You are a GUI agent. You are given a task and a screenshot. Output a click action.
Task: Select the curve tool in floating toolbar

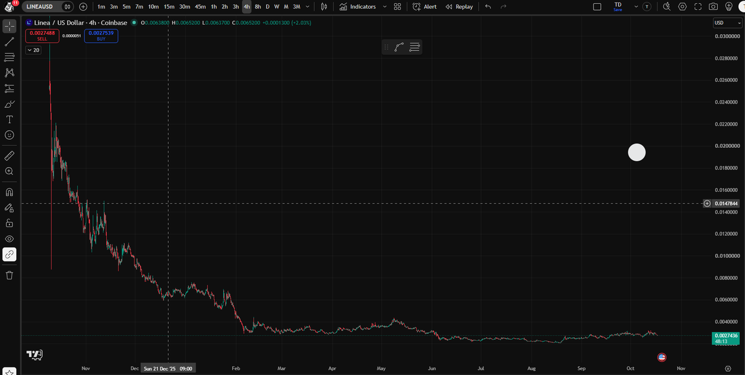click(399, 47)
